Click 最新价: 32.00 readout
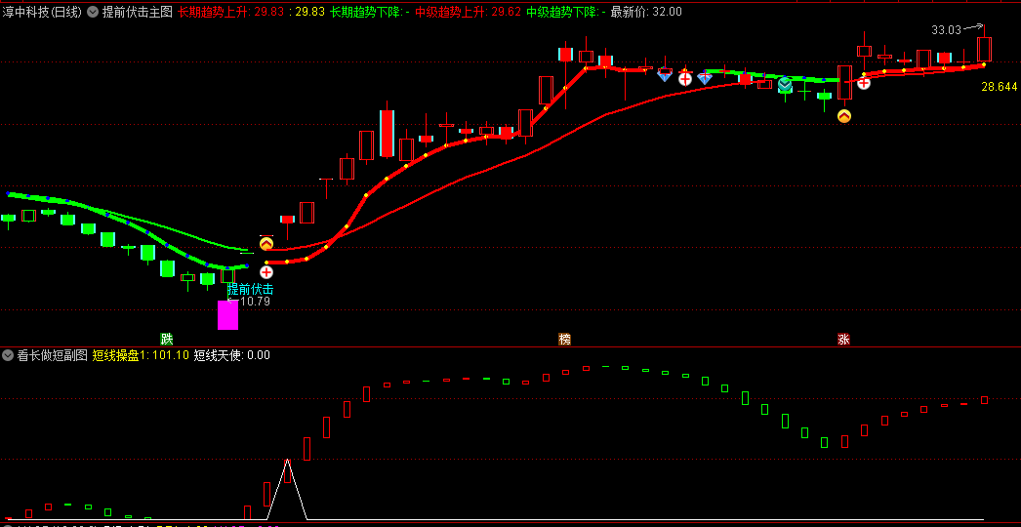This screenshot has width=1021, height=527. coord(646,12)
